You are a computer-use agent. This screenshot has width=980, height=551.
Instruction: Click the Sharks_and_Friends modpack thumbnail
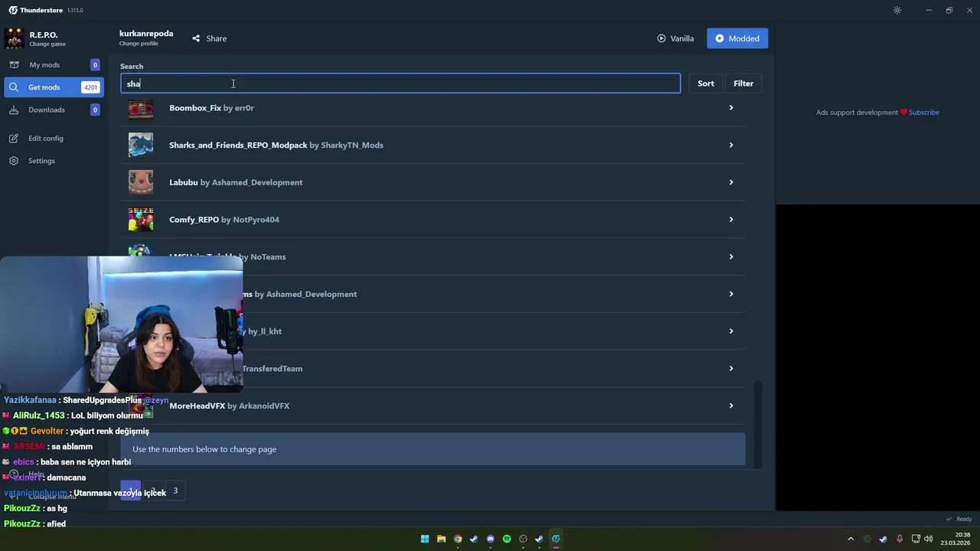pyautogui.click(x=141, y=145)
